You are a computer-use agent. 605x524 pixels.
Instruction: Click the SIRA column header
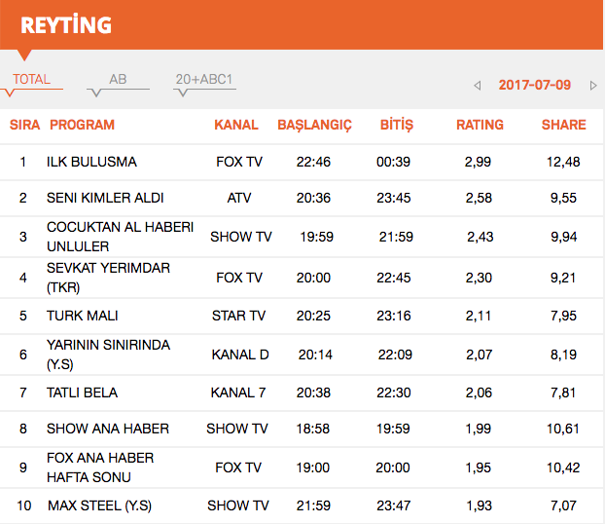(x=24, y=125)
